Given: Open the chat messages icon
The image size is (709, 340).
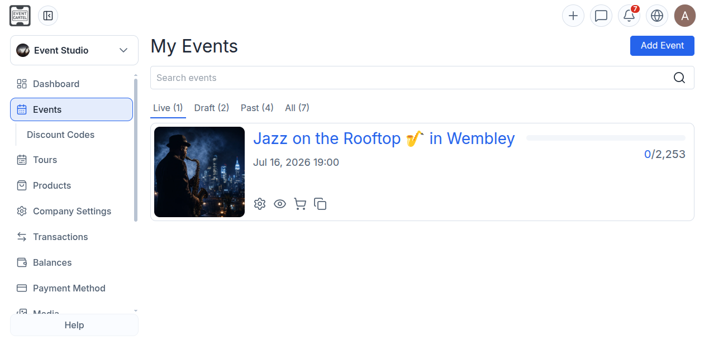Looking at the screenshot, I should [x=601, y=16].
